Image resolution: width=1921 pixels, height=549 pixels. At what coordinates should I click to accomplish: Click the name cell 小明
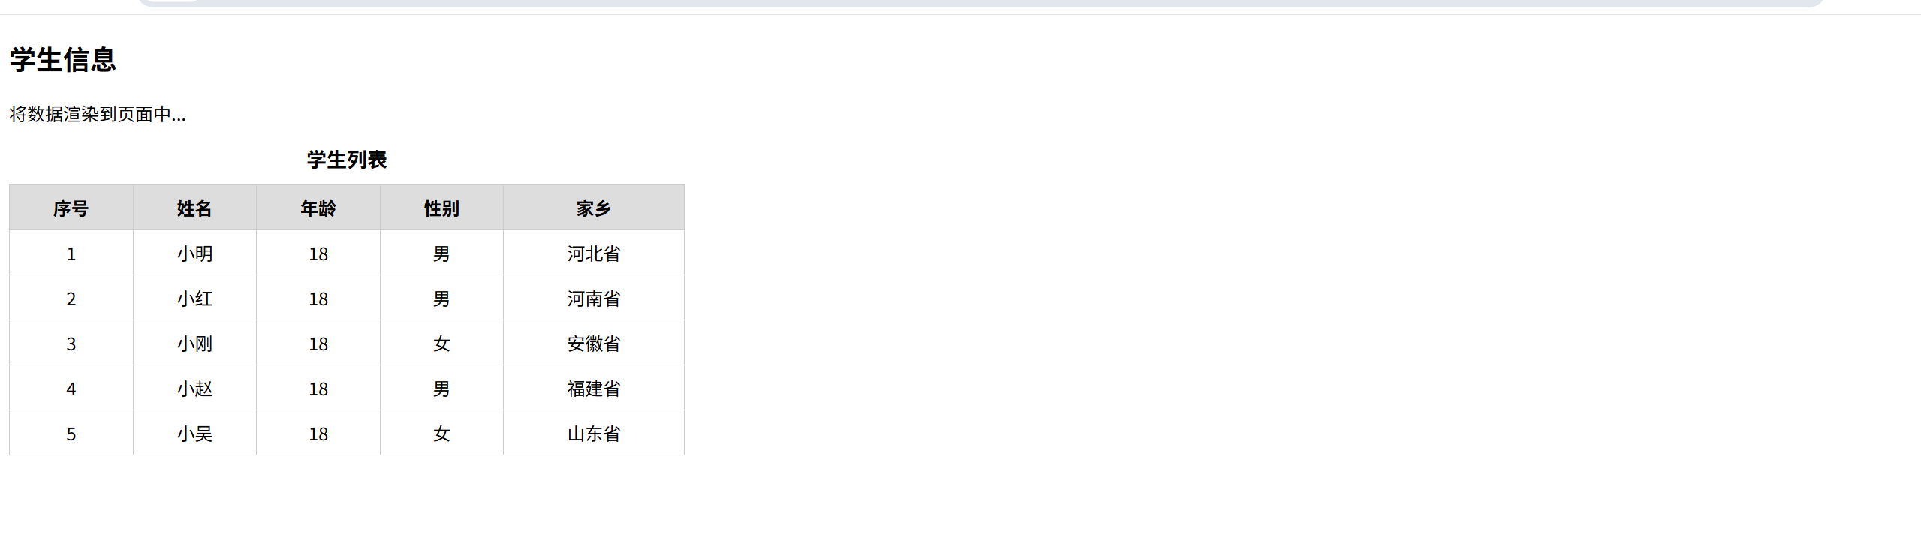click(x=194, y=253)
